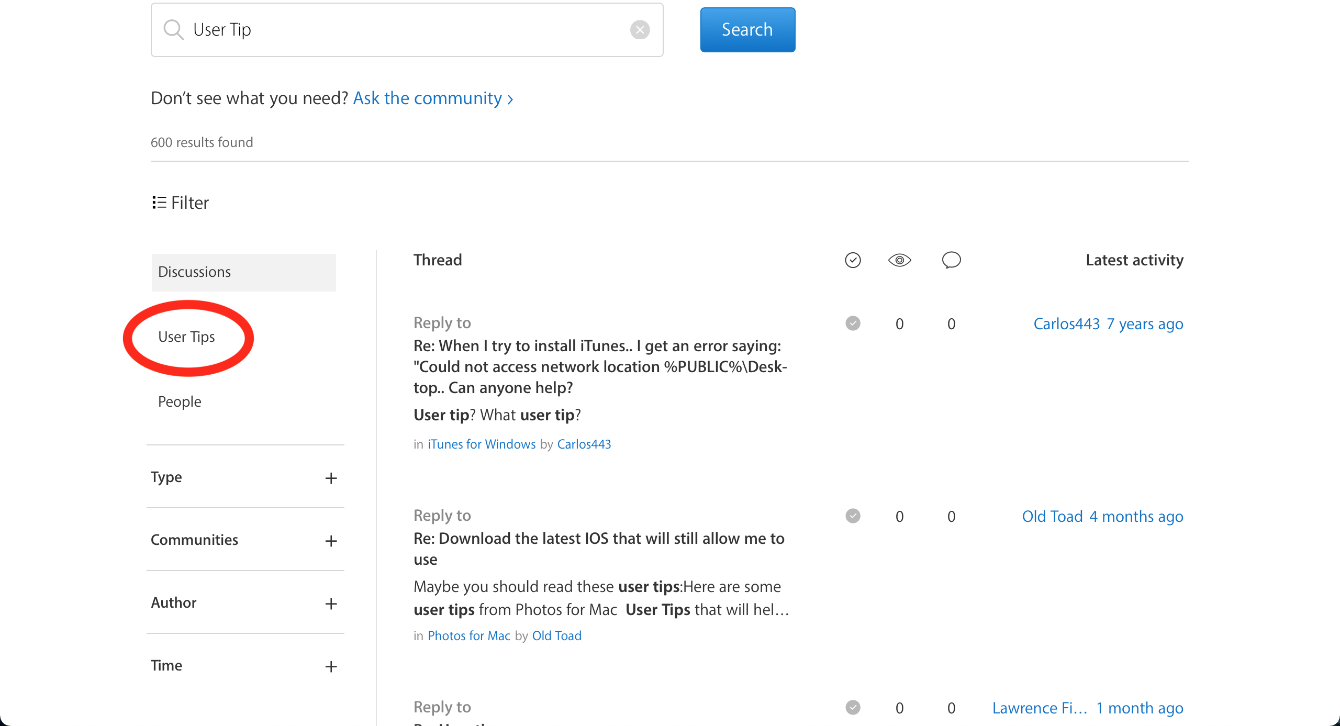Screen dimensions: 1340x726
Task: Expand the Communities filter section
Action: pos(331,541)
